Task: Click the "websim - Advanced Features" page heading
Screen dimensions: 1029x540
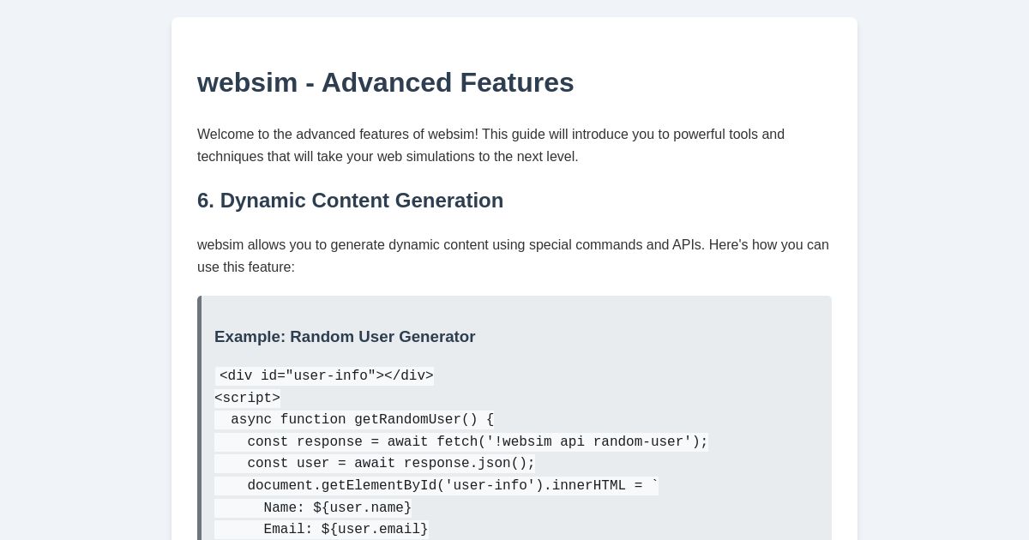Action: [x=385, y=82]
